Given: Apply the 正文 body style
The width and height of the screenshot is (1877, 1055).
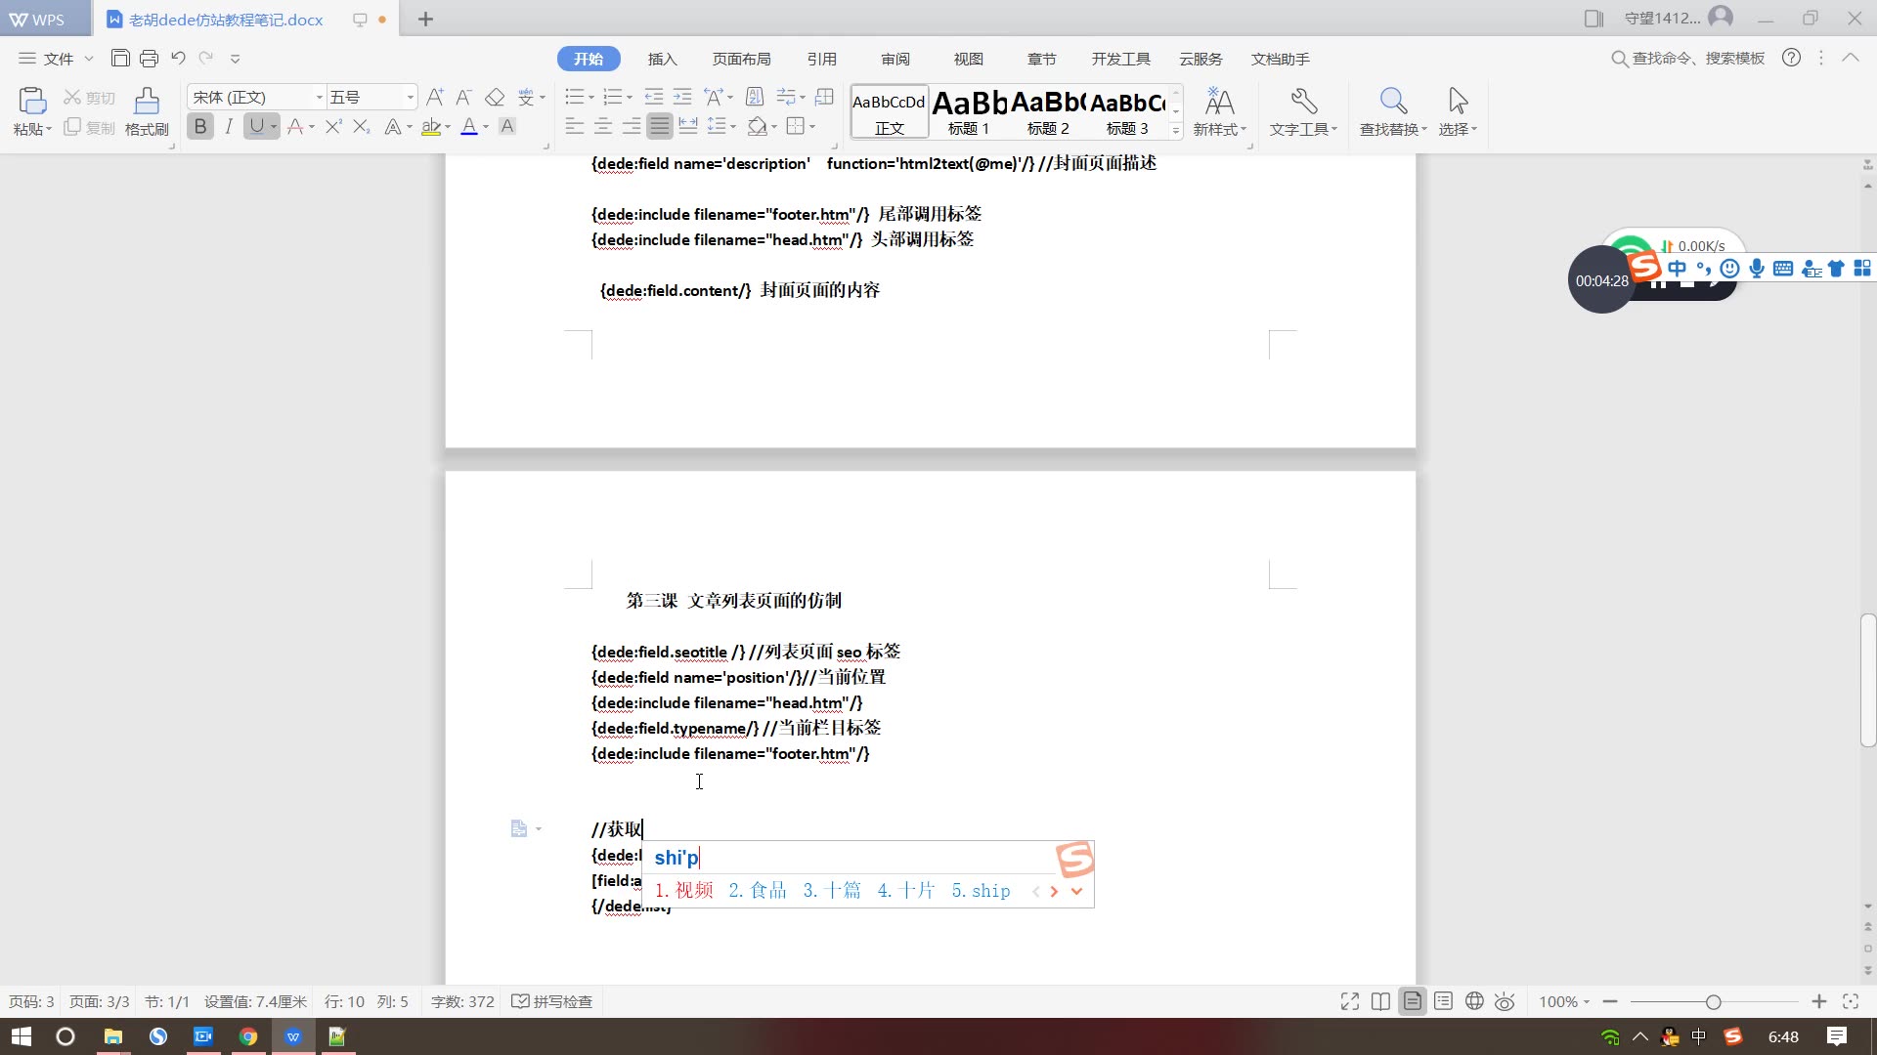Looking at the screenshot, I should coord(889,111).
